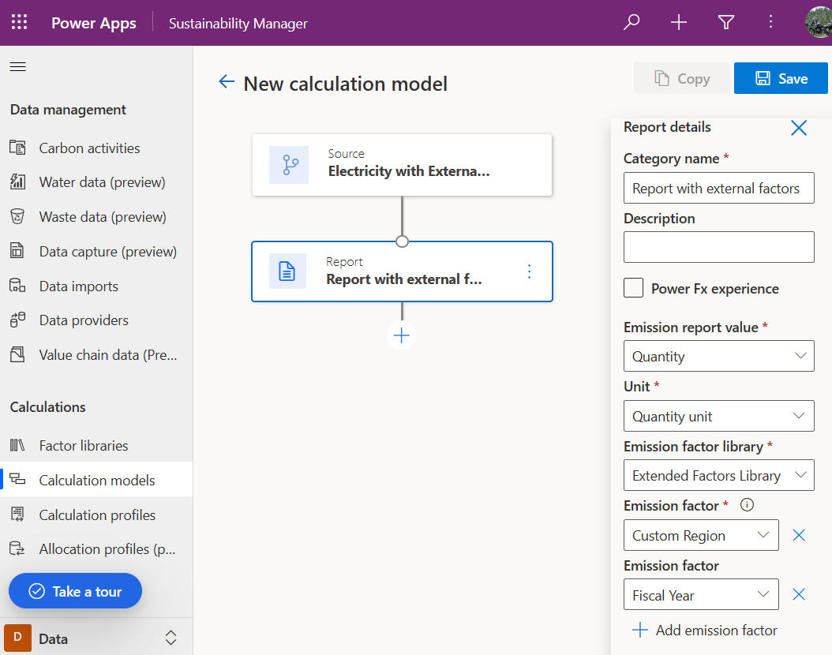Click the Factor libraries books icon
Screen dimensions: 832x655
click(17, 445)
